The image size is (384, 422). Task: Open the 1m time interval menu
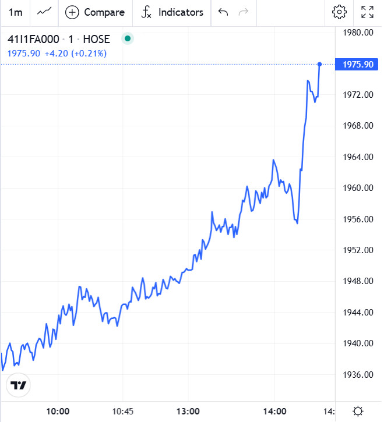point(16,12)
